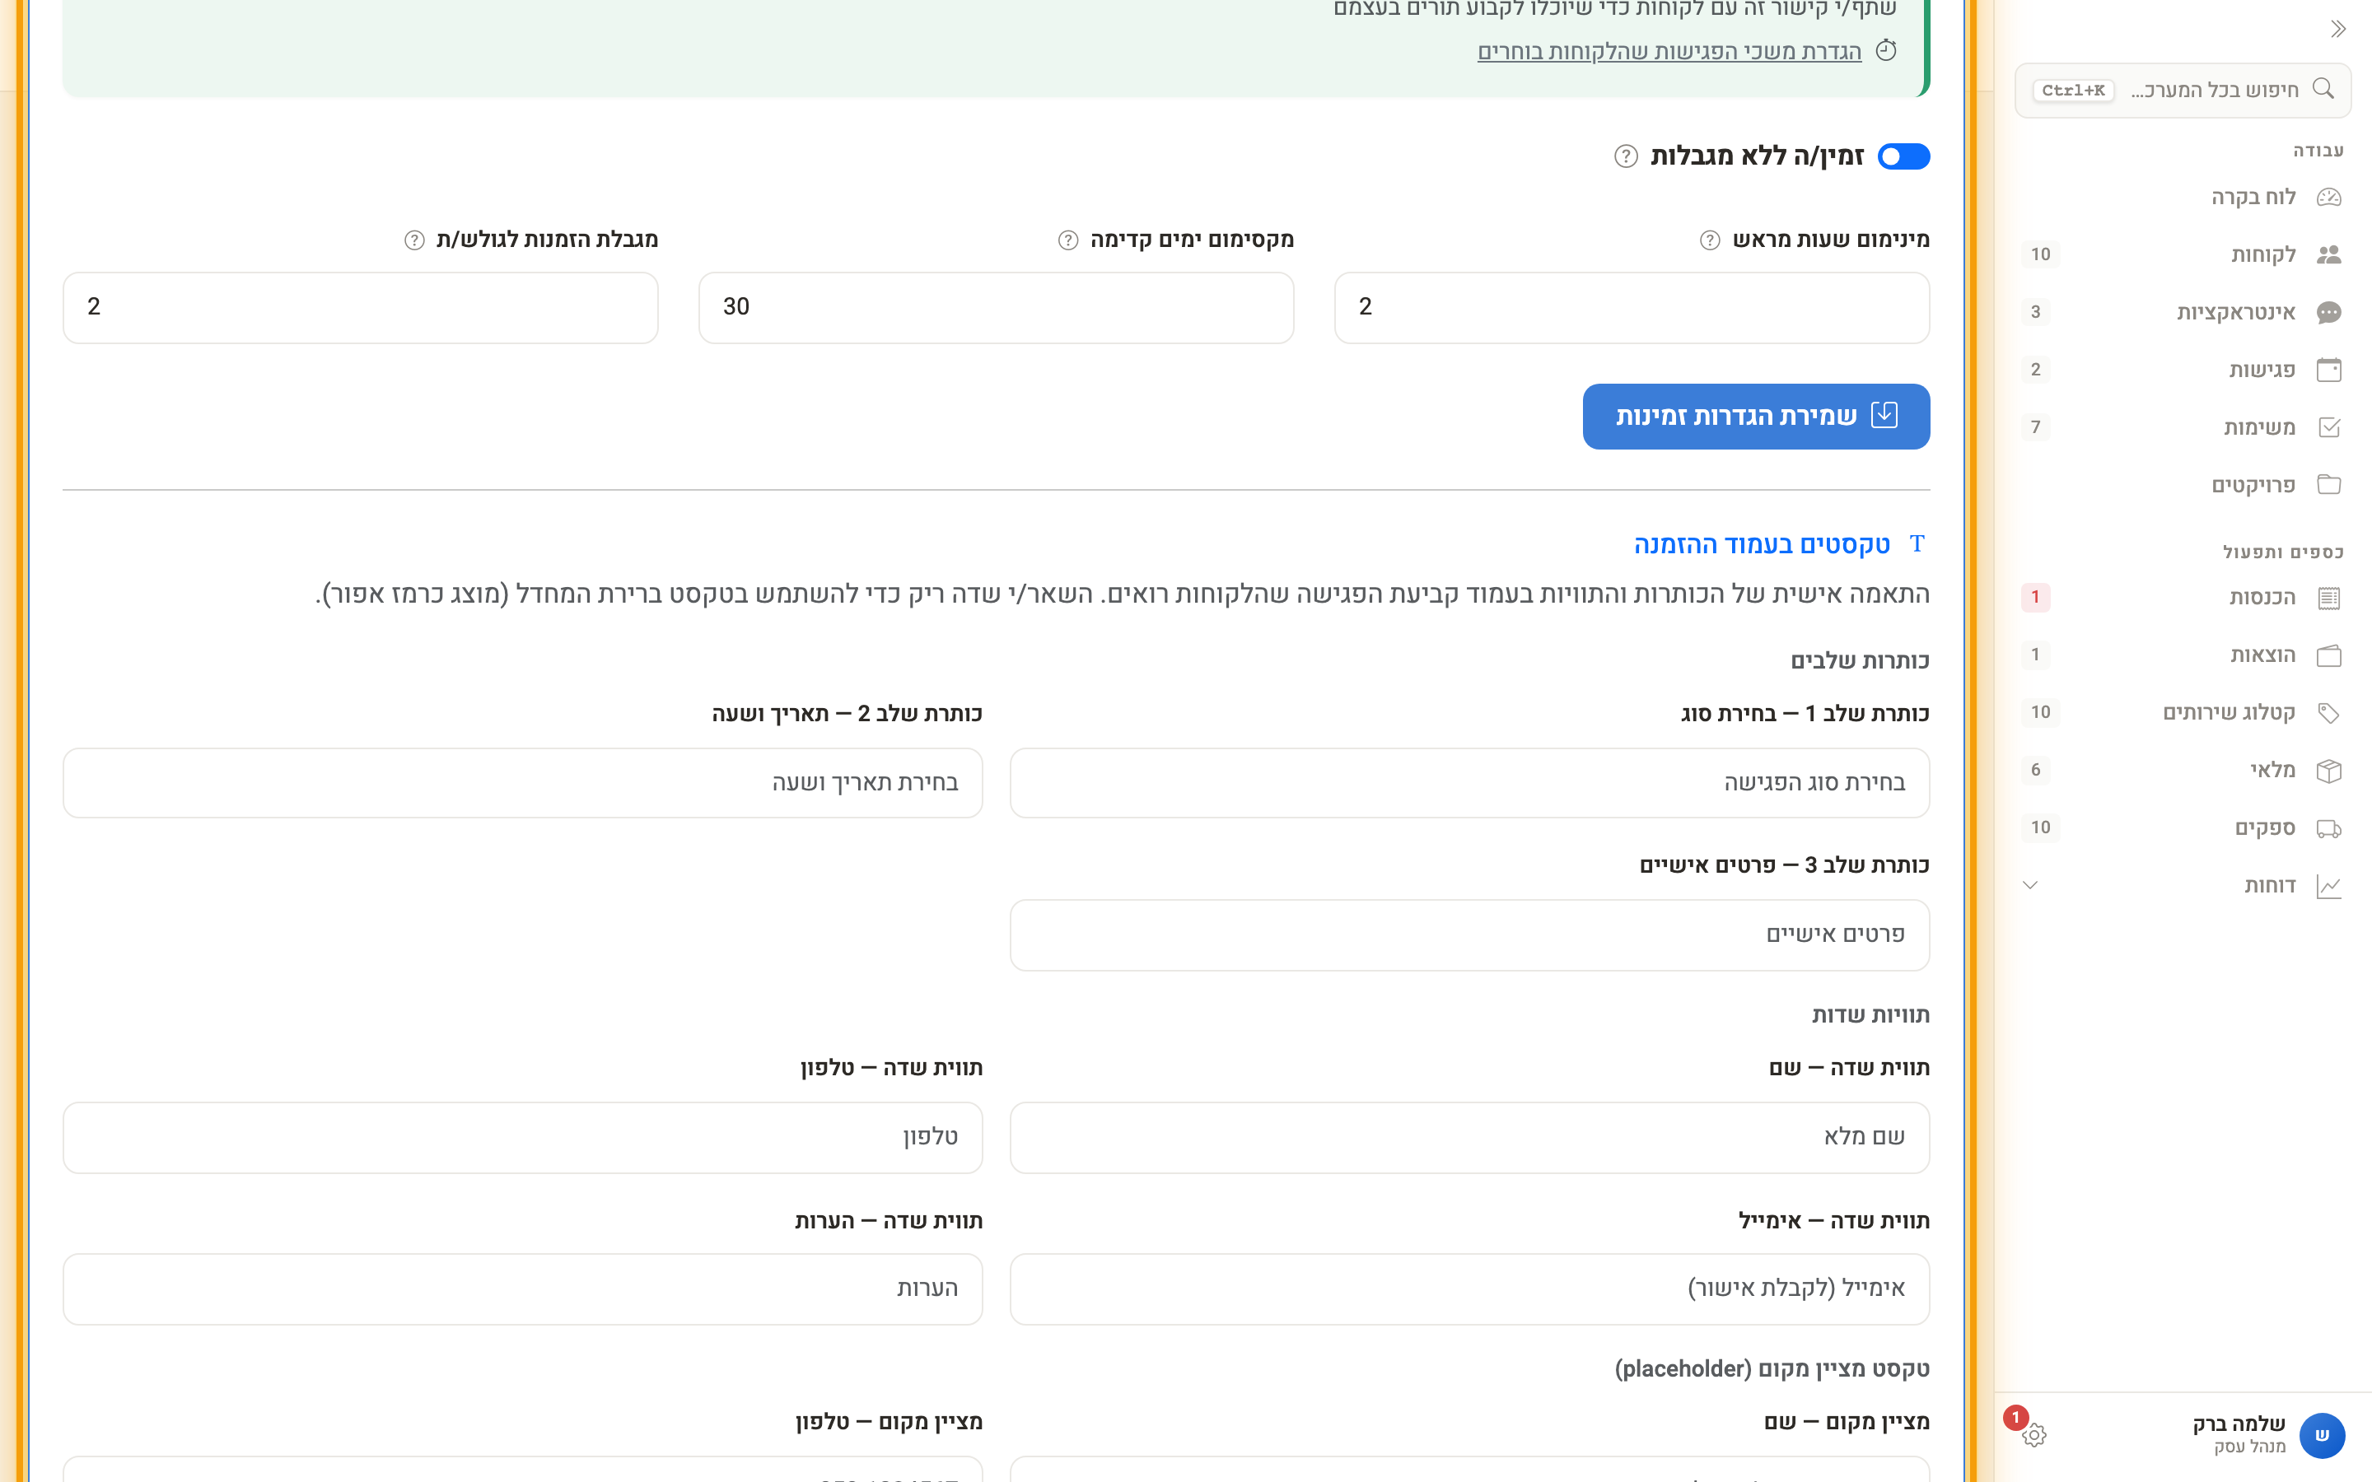Click note label field הערות
2372x1482 pixels.
522,1289
